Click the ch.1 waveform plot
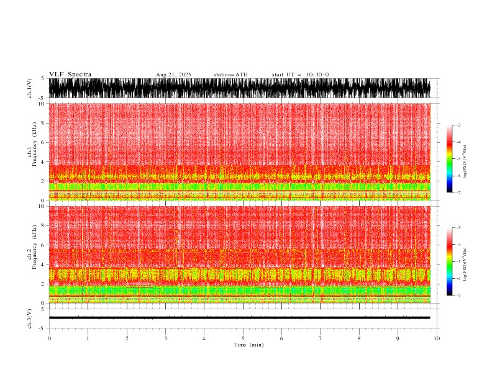The image size is (492, 380). (240, 88)
